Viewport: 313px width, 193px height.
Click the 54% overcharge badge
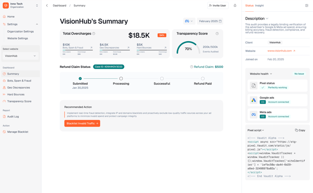point(162,35)
